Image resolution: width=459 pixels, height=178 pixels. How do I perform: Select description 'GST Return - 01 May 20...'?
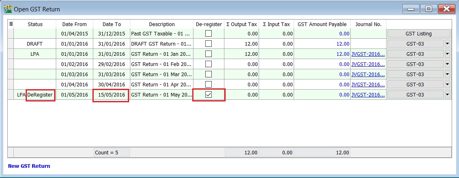tap(162, 95)
